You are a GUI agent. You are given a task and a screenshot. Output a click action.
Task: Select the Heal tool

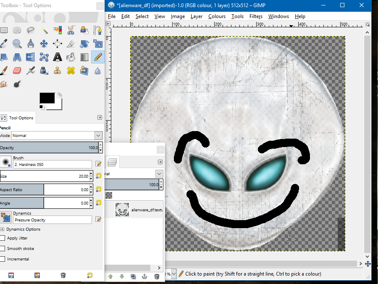(71, 71)
